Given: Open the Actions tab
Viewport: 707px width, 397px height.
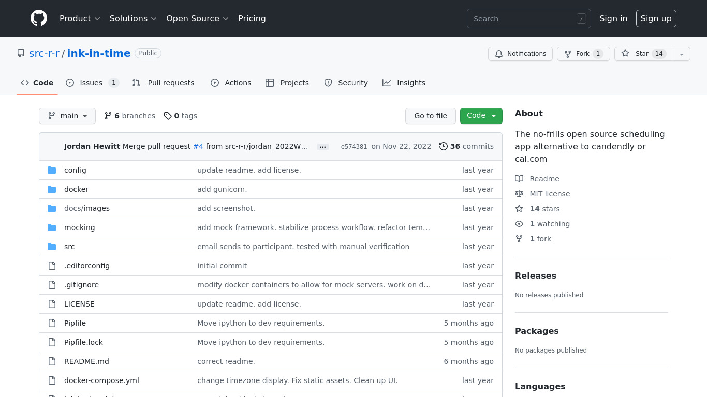Looking at the screenshot, I should [x=231, y=83].
